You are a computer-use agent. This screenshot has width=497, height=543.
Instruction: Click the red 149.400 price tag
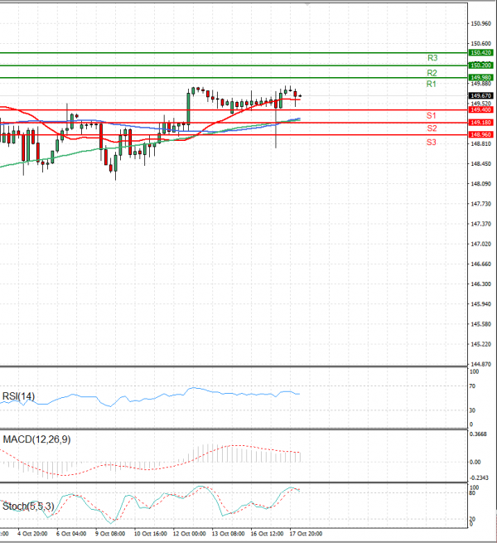click(480, 109)
